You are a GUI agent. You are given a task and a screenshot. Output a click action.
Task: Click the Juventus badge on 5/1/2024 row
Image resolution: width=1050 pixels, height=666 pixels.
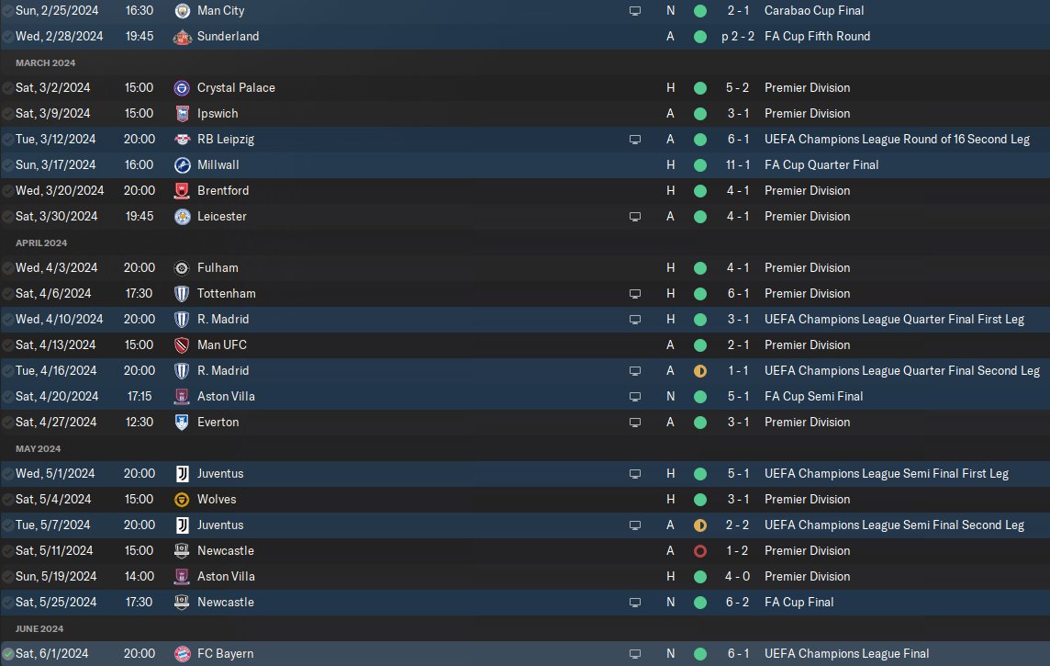click(182, 474)
